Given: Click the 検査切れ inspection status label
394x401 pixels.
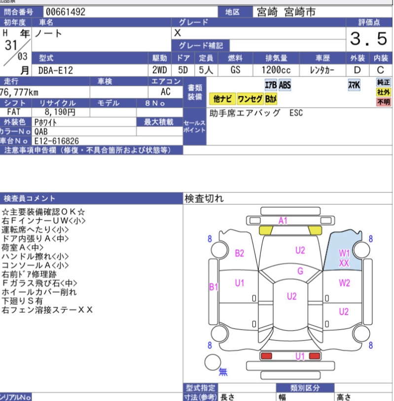Looking at the screenshot, I should coord(204,198).
